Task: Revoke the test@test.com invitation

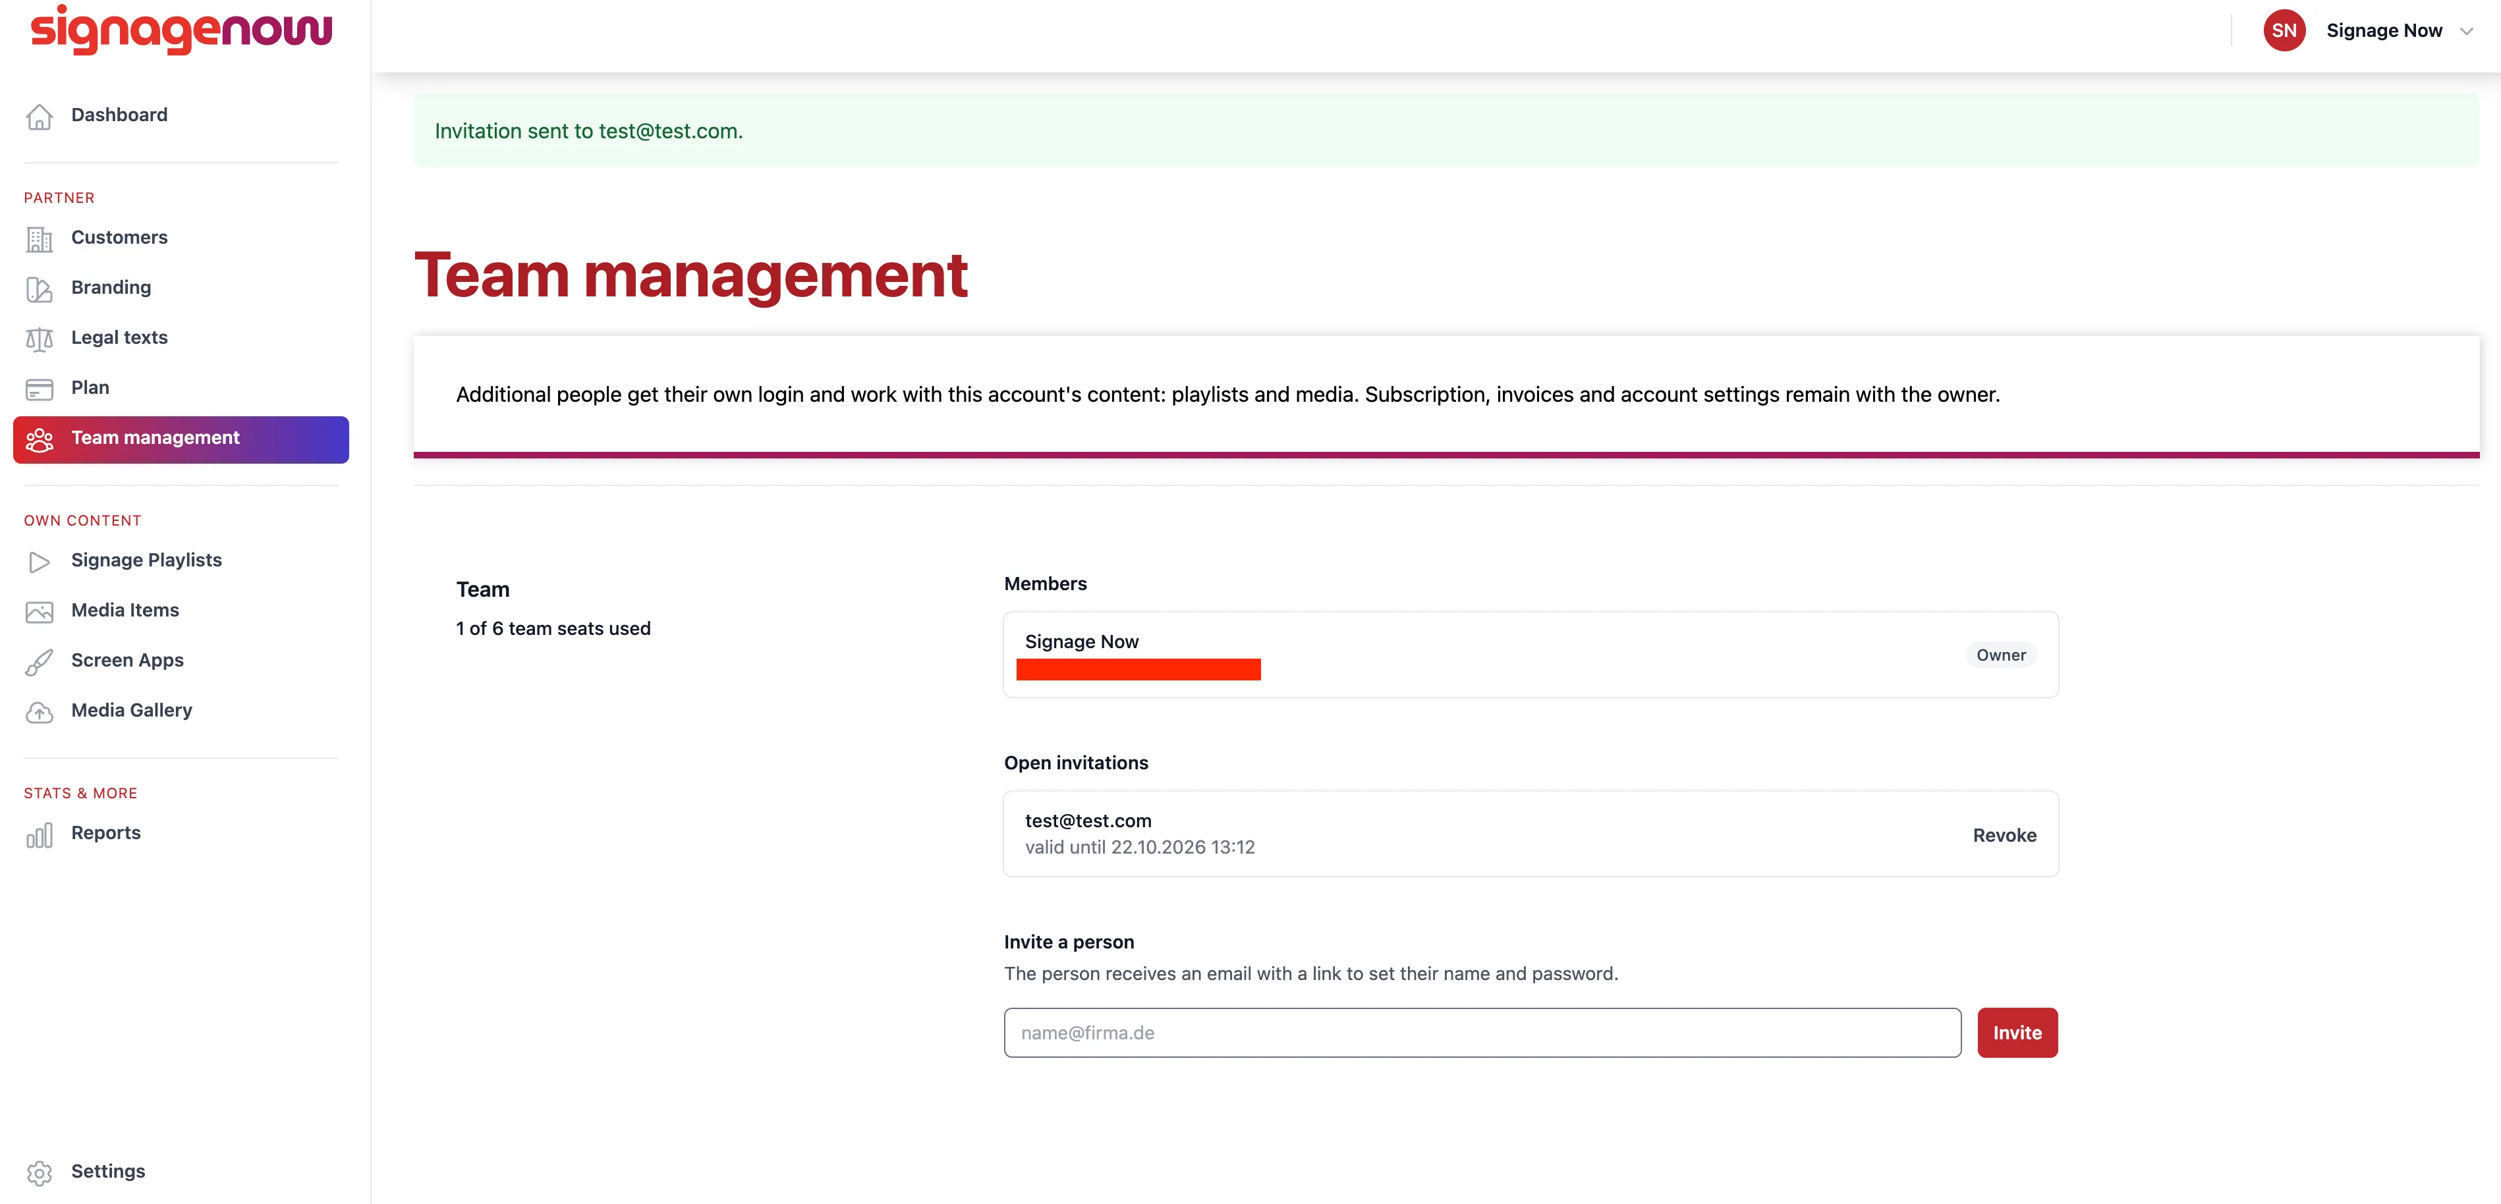Action: coord(2004,835)
